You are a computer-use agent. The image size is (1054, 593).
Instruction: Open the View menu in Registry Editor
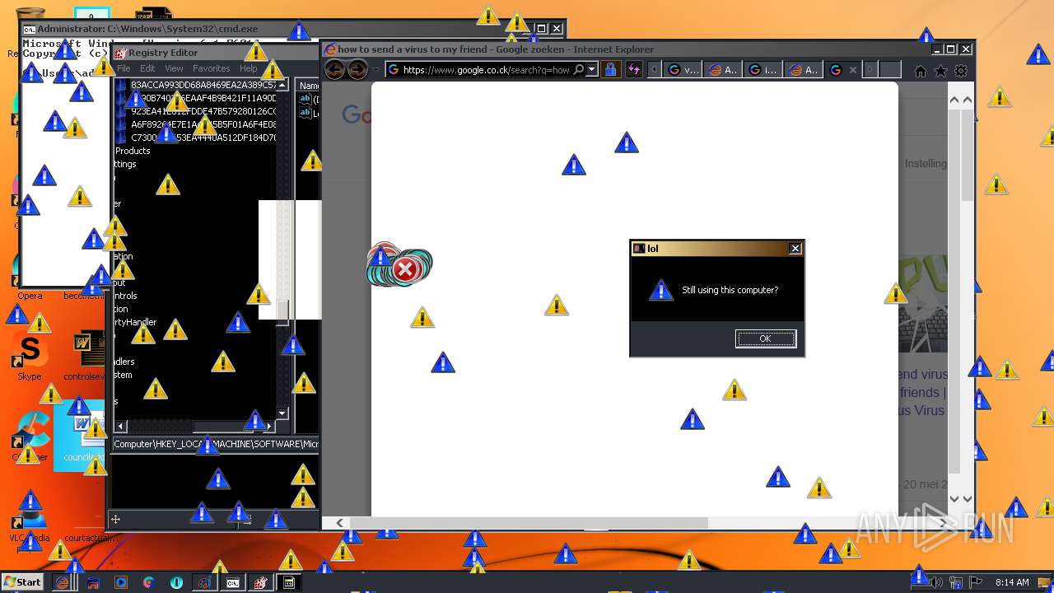pos(174,68)
